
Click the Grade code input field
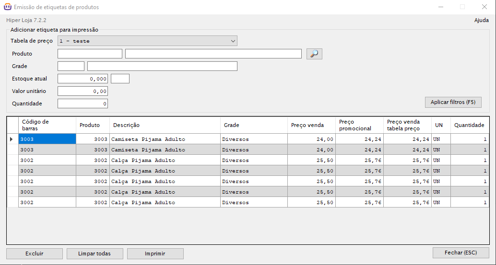point(71,66)
